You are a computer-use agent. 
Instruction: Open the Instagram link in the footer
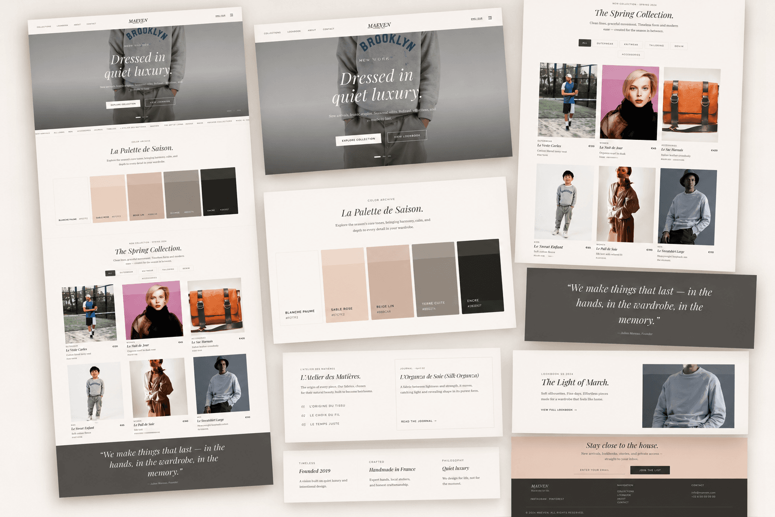(x=538, y=499)
